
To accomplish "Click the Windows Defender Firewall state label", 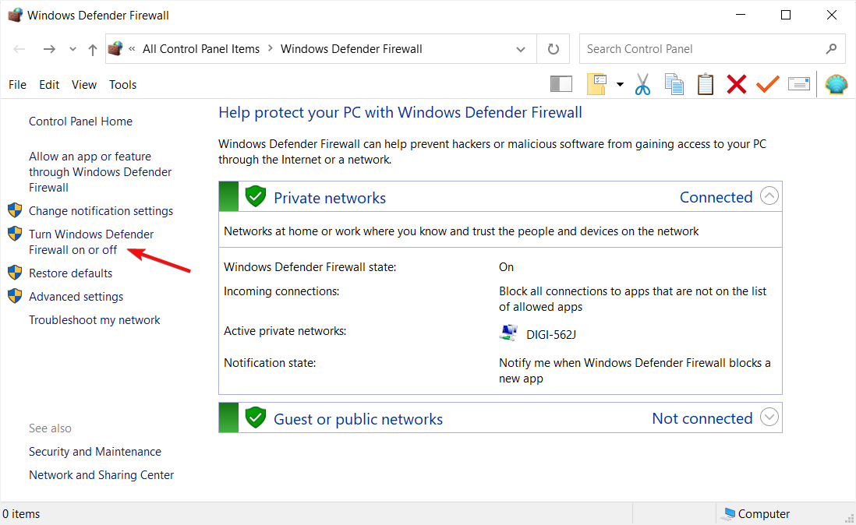I will [310, 267].
